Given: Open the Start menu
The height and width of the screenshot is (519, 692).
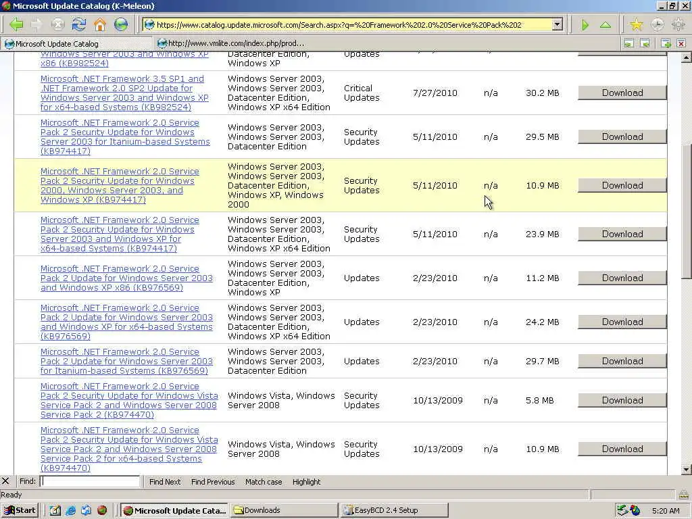Looking at the screenshot, I should point(20,511).
